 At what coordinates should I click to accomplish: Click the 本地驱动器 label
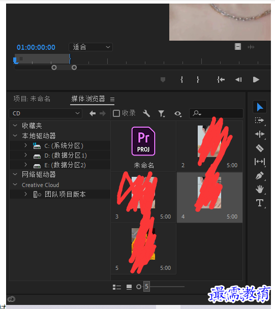click(39, 136)
